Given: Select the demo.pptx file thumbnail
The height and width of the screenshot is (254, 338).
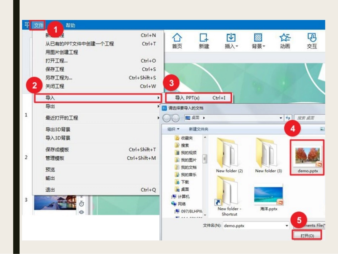Looking at the screenshot, I should pos(307,157).
